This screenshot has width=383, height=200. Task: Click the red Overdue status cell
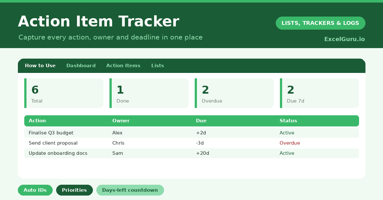(290, 143)
